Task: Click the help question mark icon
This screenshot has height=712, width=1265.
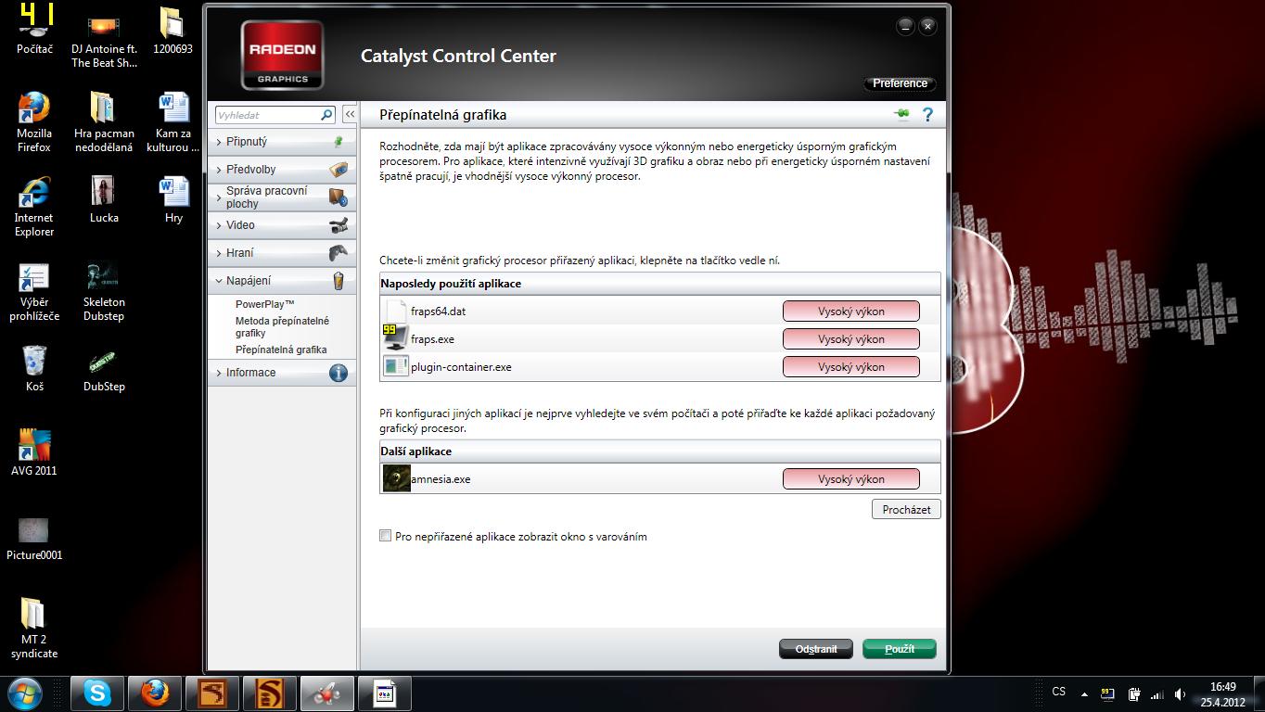Action: tap(926, 115)
